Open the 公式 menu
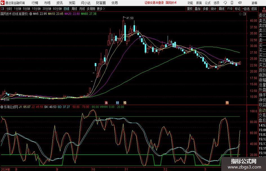This screenshot has height=171, width=266. [208, 3]
